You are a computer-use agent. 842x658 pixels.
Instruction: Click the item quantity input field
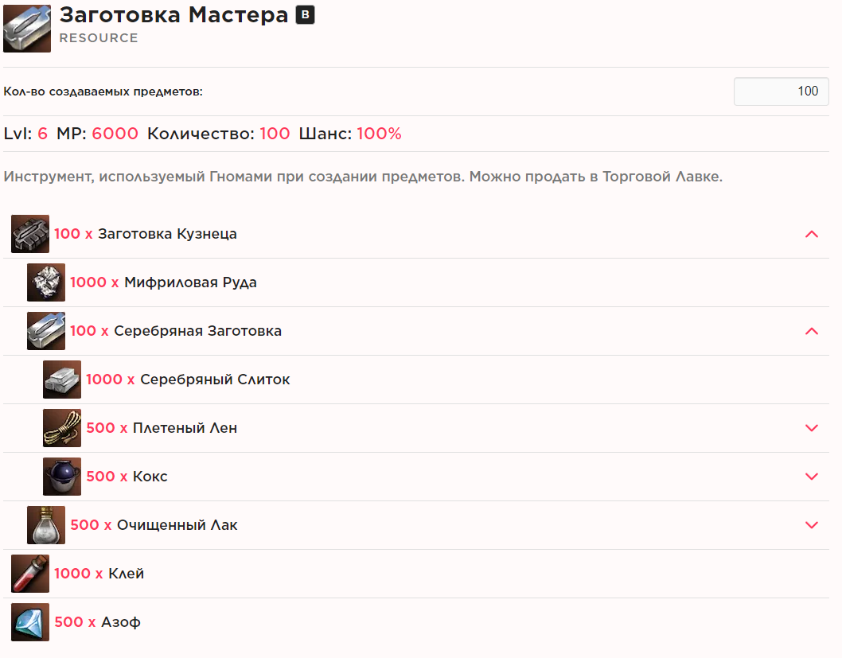[781, 91]
